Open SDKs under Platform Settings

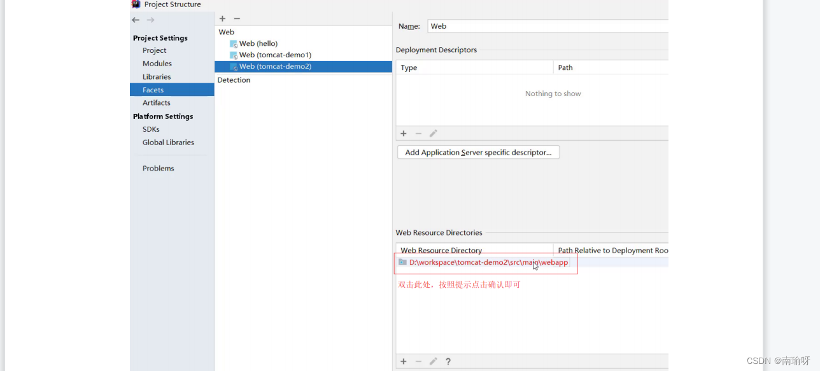151,129
